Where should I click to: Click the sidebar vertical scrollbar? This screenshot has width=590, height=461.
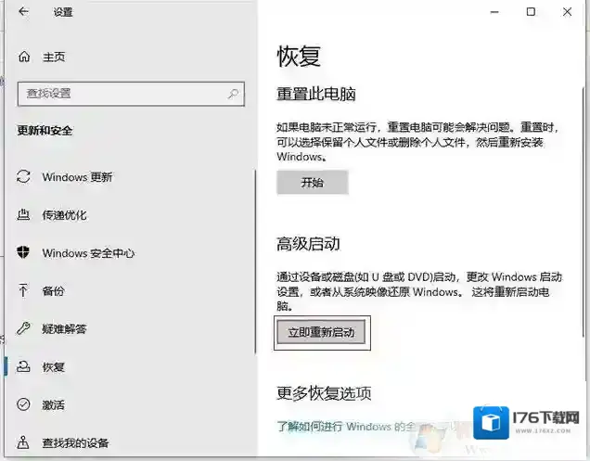255,262
